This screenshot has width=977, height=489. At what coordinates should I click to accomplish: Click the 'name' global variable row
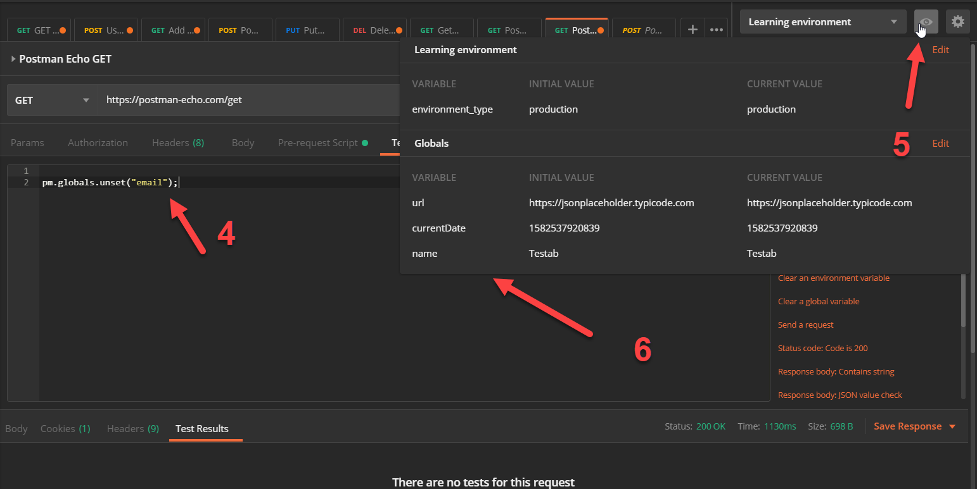pyautogui.click(x=684, y=253)
